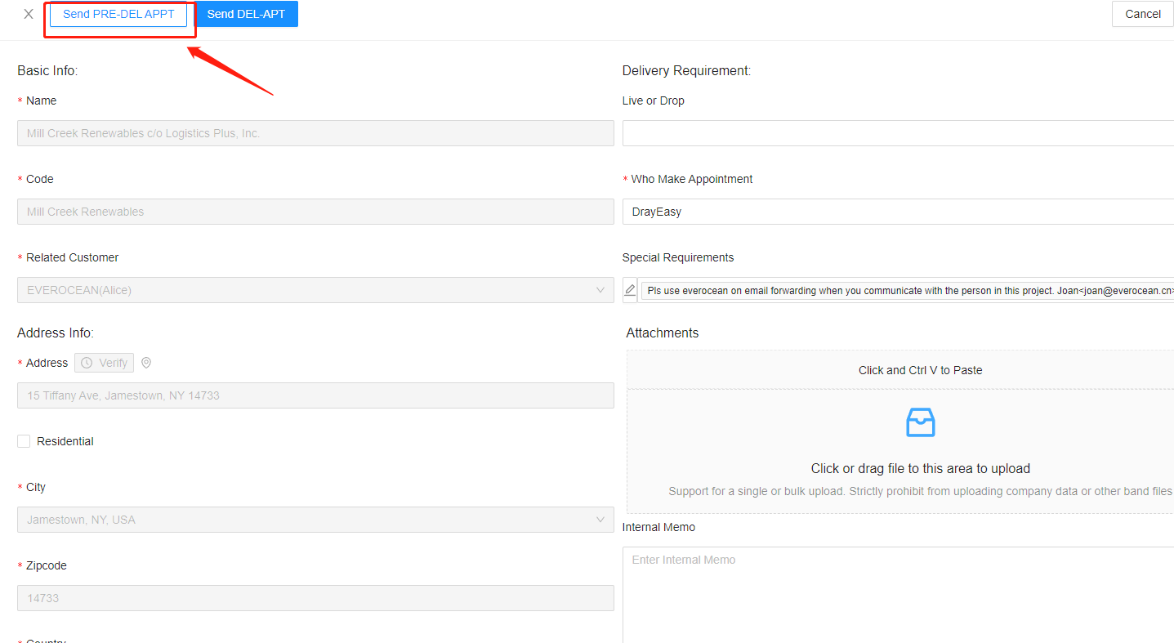The image size is (1174, 643).
Task: Toggle the Residential checkbox
Action: [24, 441]
